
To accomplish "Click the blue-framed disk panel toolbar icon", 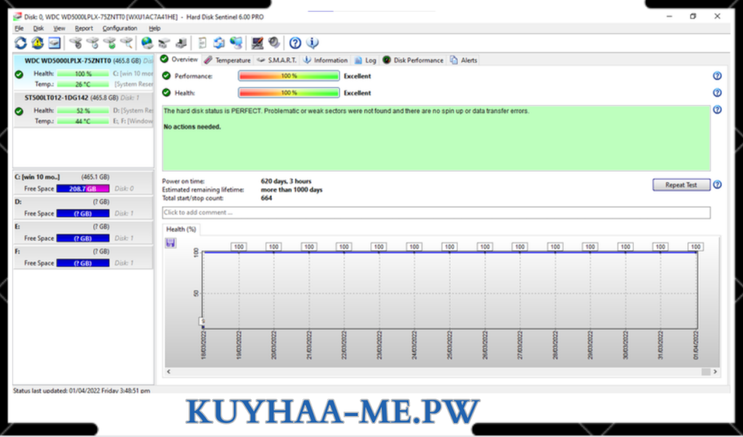I will coord(54,43).
